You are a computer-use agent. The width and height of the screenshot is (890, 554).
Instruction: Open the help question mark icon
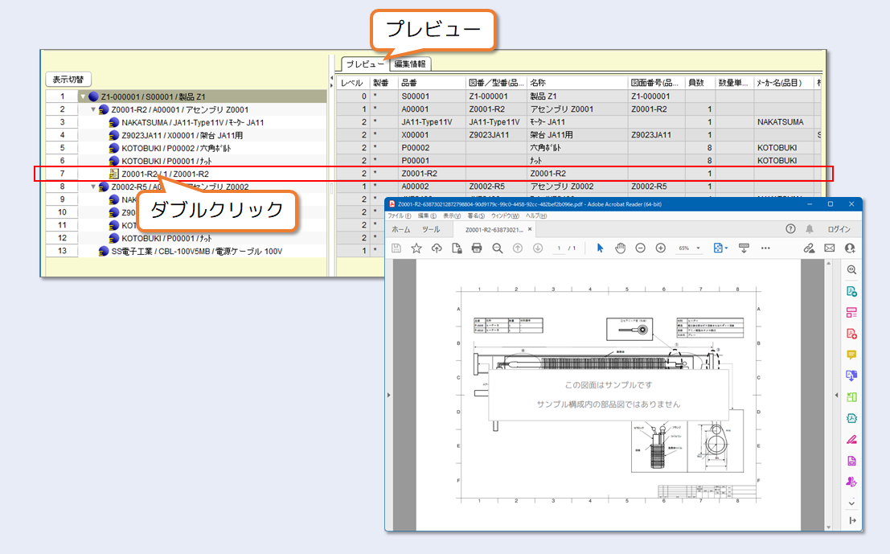point(790,228)
